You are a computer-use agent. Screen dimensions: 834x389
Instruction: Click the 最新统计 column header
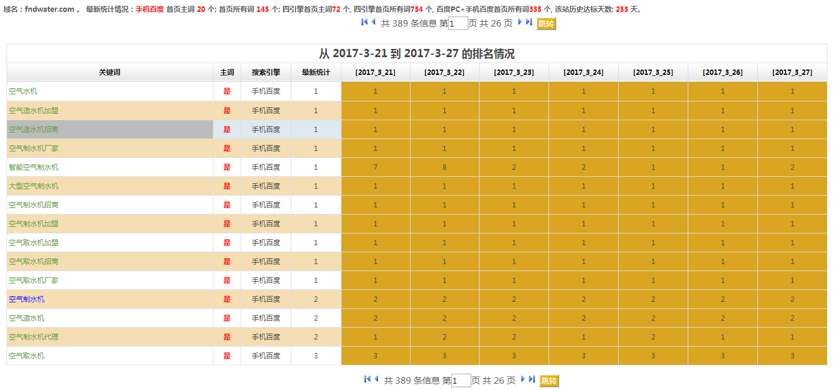tap(316, 72)
